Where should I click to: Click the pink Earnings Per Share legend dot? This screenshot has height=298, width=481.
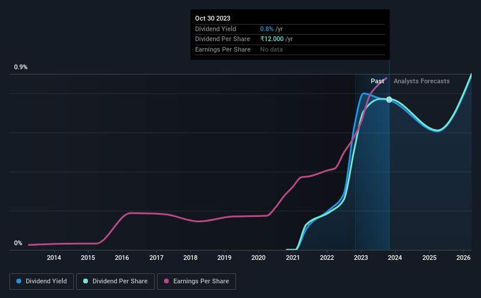[166, 281]
